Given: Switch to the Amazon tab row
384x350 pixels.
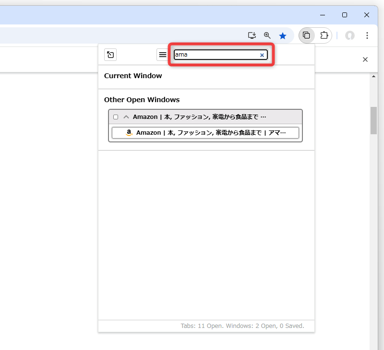Looking at the screenshot, I should (x=205, y=133).
